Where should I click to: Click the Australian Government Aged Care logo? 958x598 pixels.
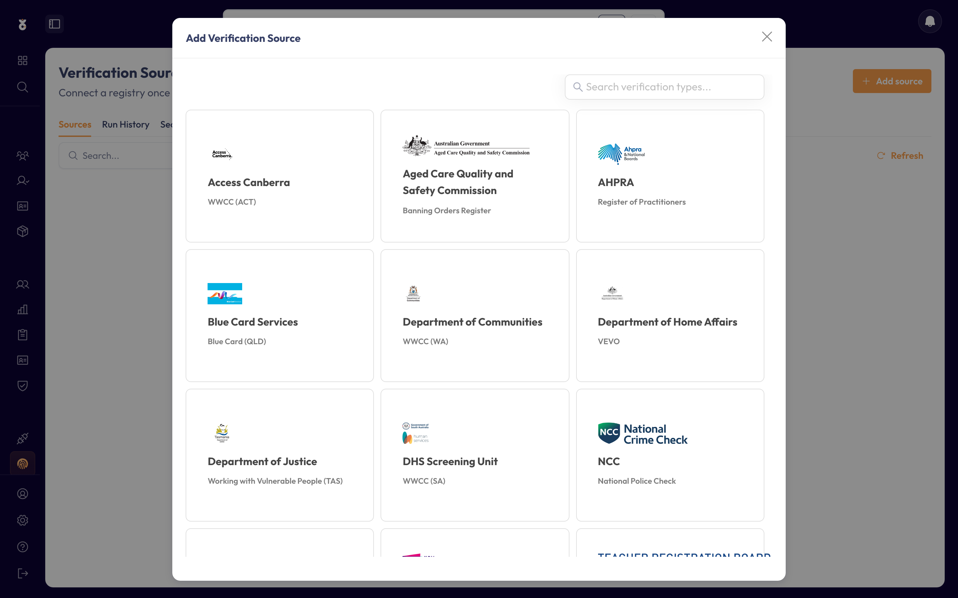tap(466, 146)
